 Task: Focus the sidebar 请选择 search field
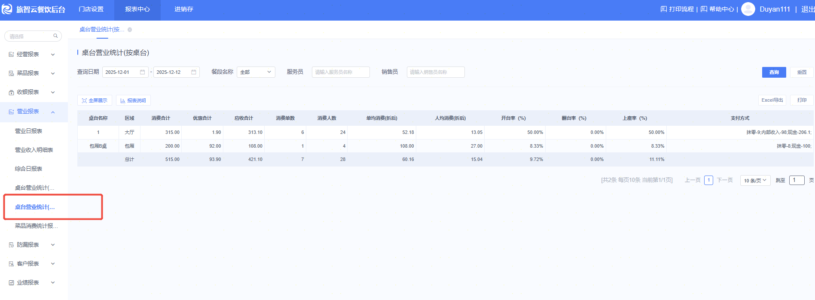click(33, 36)
